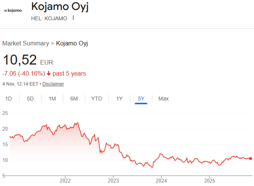Viewport: 254px width, 186px height.
Task: Select the 5Y time range tab
Action: pos(141,99)
